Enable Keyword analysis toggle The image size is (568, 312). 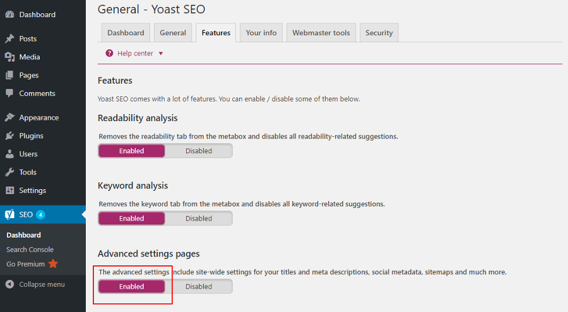pyautogui.click(x=131, y=218)
